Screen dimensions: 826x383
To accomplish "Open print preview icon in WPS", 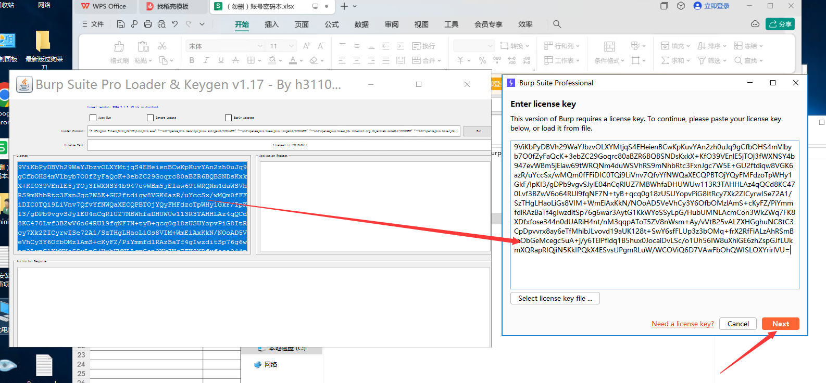I will point(161,24).
